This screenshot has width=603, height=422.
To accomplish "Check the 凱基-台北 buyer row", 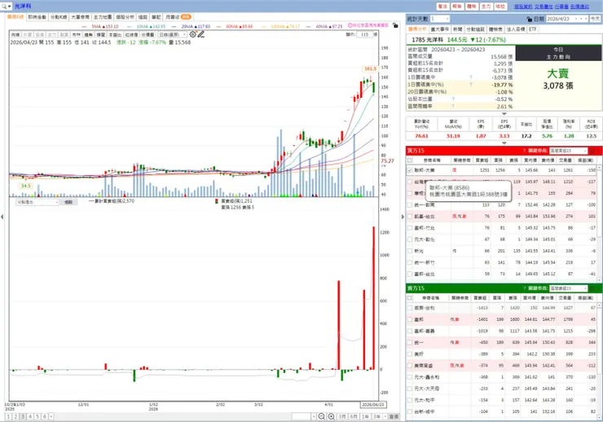I will click(x=410, y=217).
